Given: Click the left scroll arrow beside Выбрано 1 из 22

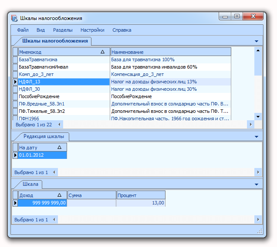Looking at the screenshot, I should [x=59, y=125].
